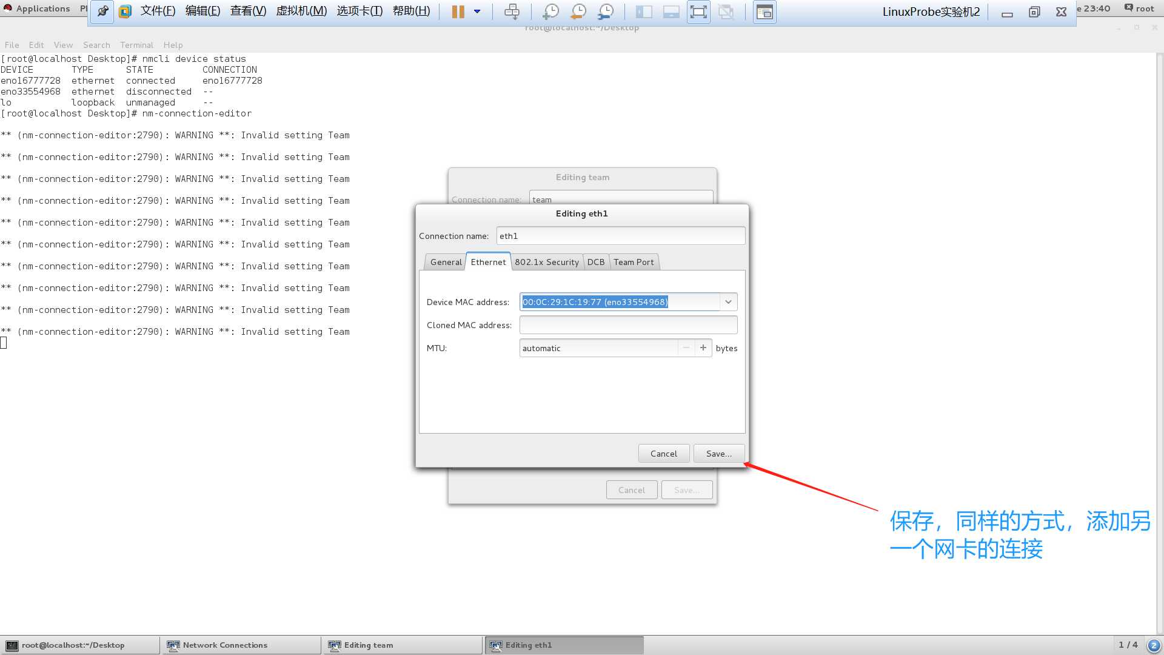1164x655 pixels.
Task: Open terminal Help menu
Action: (173, 45)
